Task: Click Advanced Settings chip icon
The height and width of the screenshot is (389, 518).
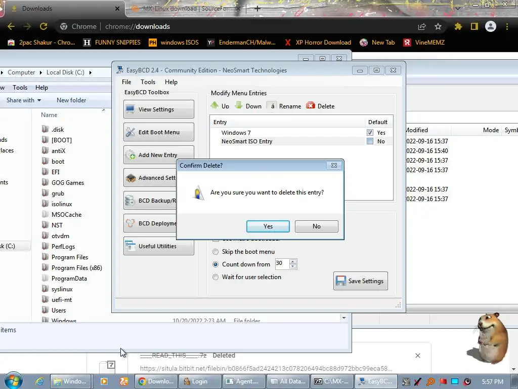Action: coord(131,178)
